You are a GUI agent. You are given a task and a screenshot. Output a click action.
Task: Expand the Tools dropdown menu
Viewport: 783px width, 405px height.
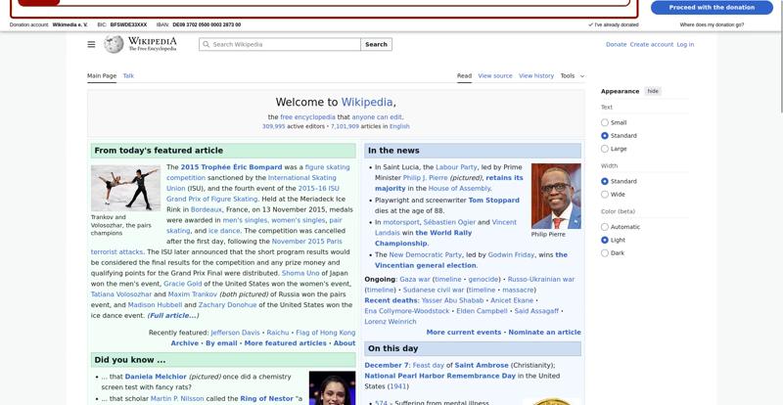pos(572,75)
